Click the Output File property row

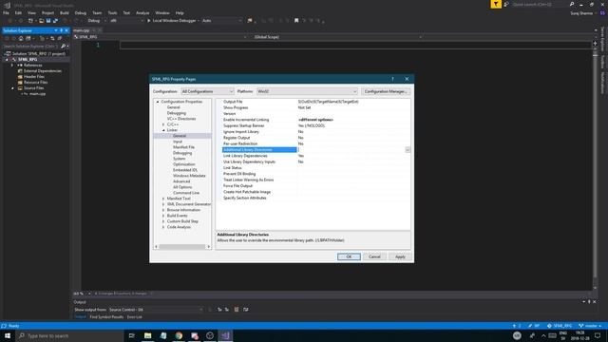click(315, 102)
